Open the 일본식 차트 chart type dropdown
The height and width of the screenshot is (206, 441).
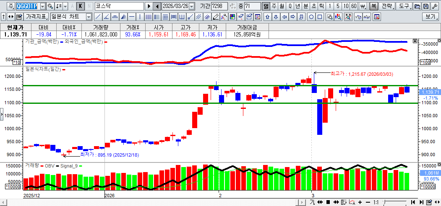click(89, 17)
